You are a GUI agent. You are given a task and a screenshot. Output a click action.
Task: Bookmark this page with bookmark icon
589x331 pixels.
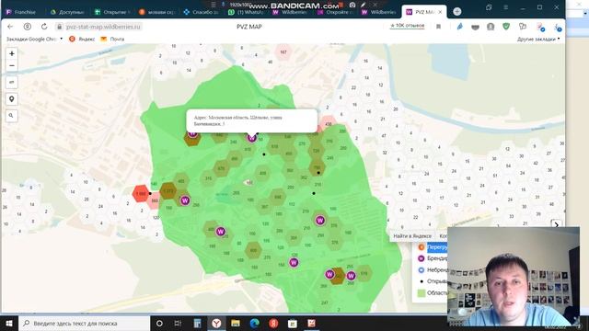(x=438, y=27)
